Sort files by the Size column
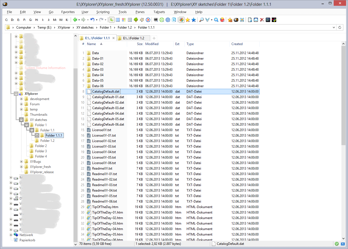The image size is (348, 249). click(139, 44)
